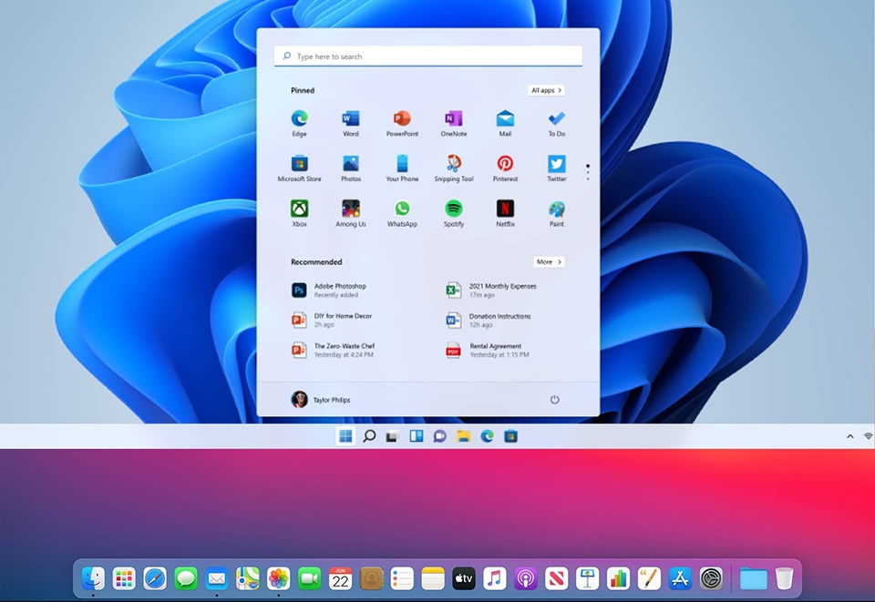Launch Teams Chat from the taskbar
This screenshot has height=602, width=875.
(439, 436)
